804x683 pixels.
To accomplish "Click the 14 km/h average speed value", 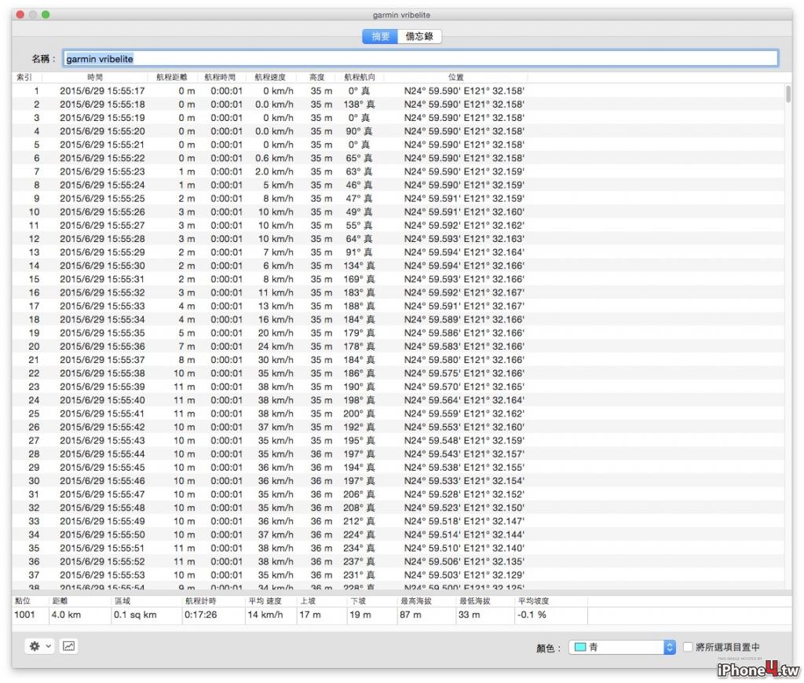I will click(x=265, y=615).
